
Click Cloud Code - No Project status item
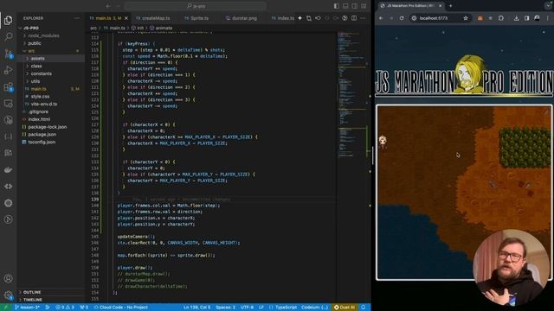(120, 308)
